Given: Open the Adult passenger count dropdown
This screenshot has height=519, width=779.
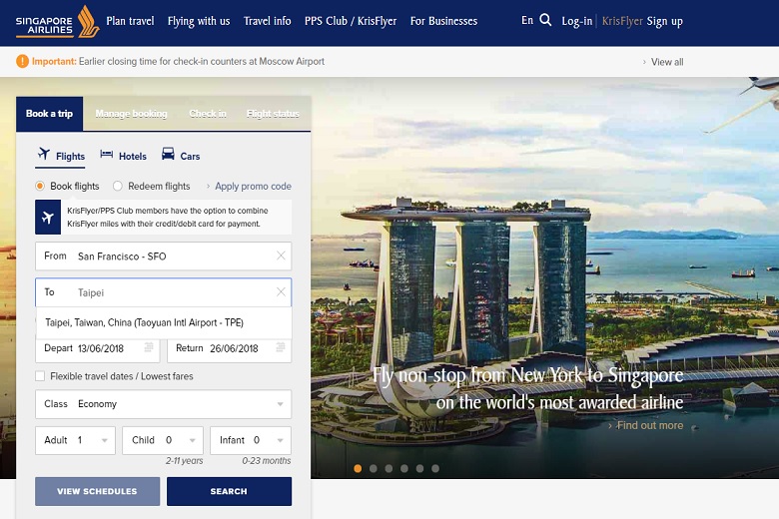Looking at the screenshot, I should coord(106,440).
